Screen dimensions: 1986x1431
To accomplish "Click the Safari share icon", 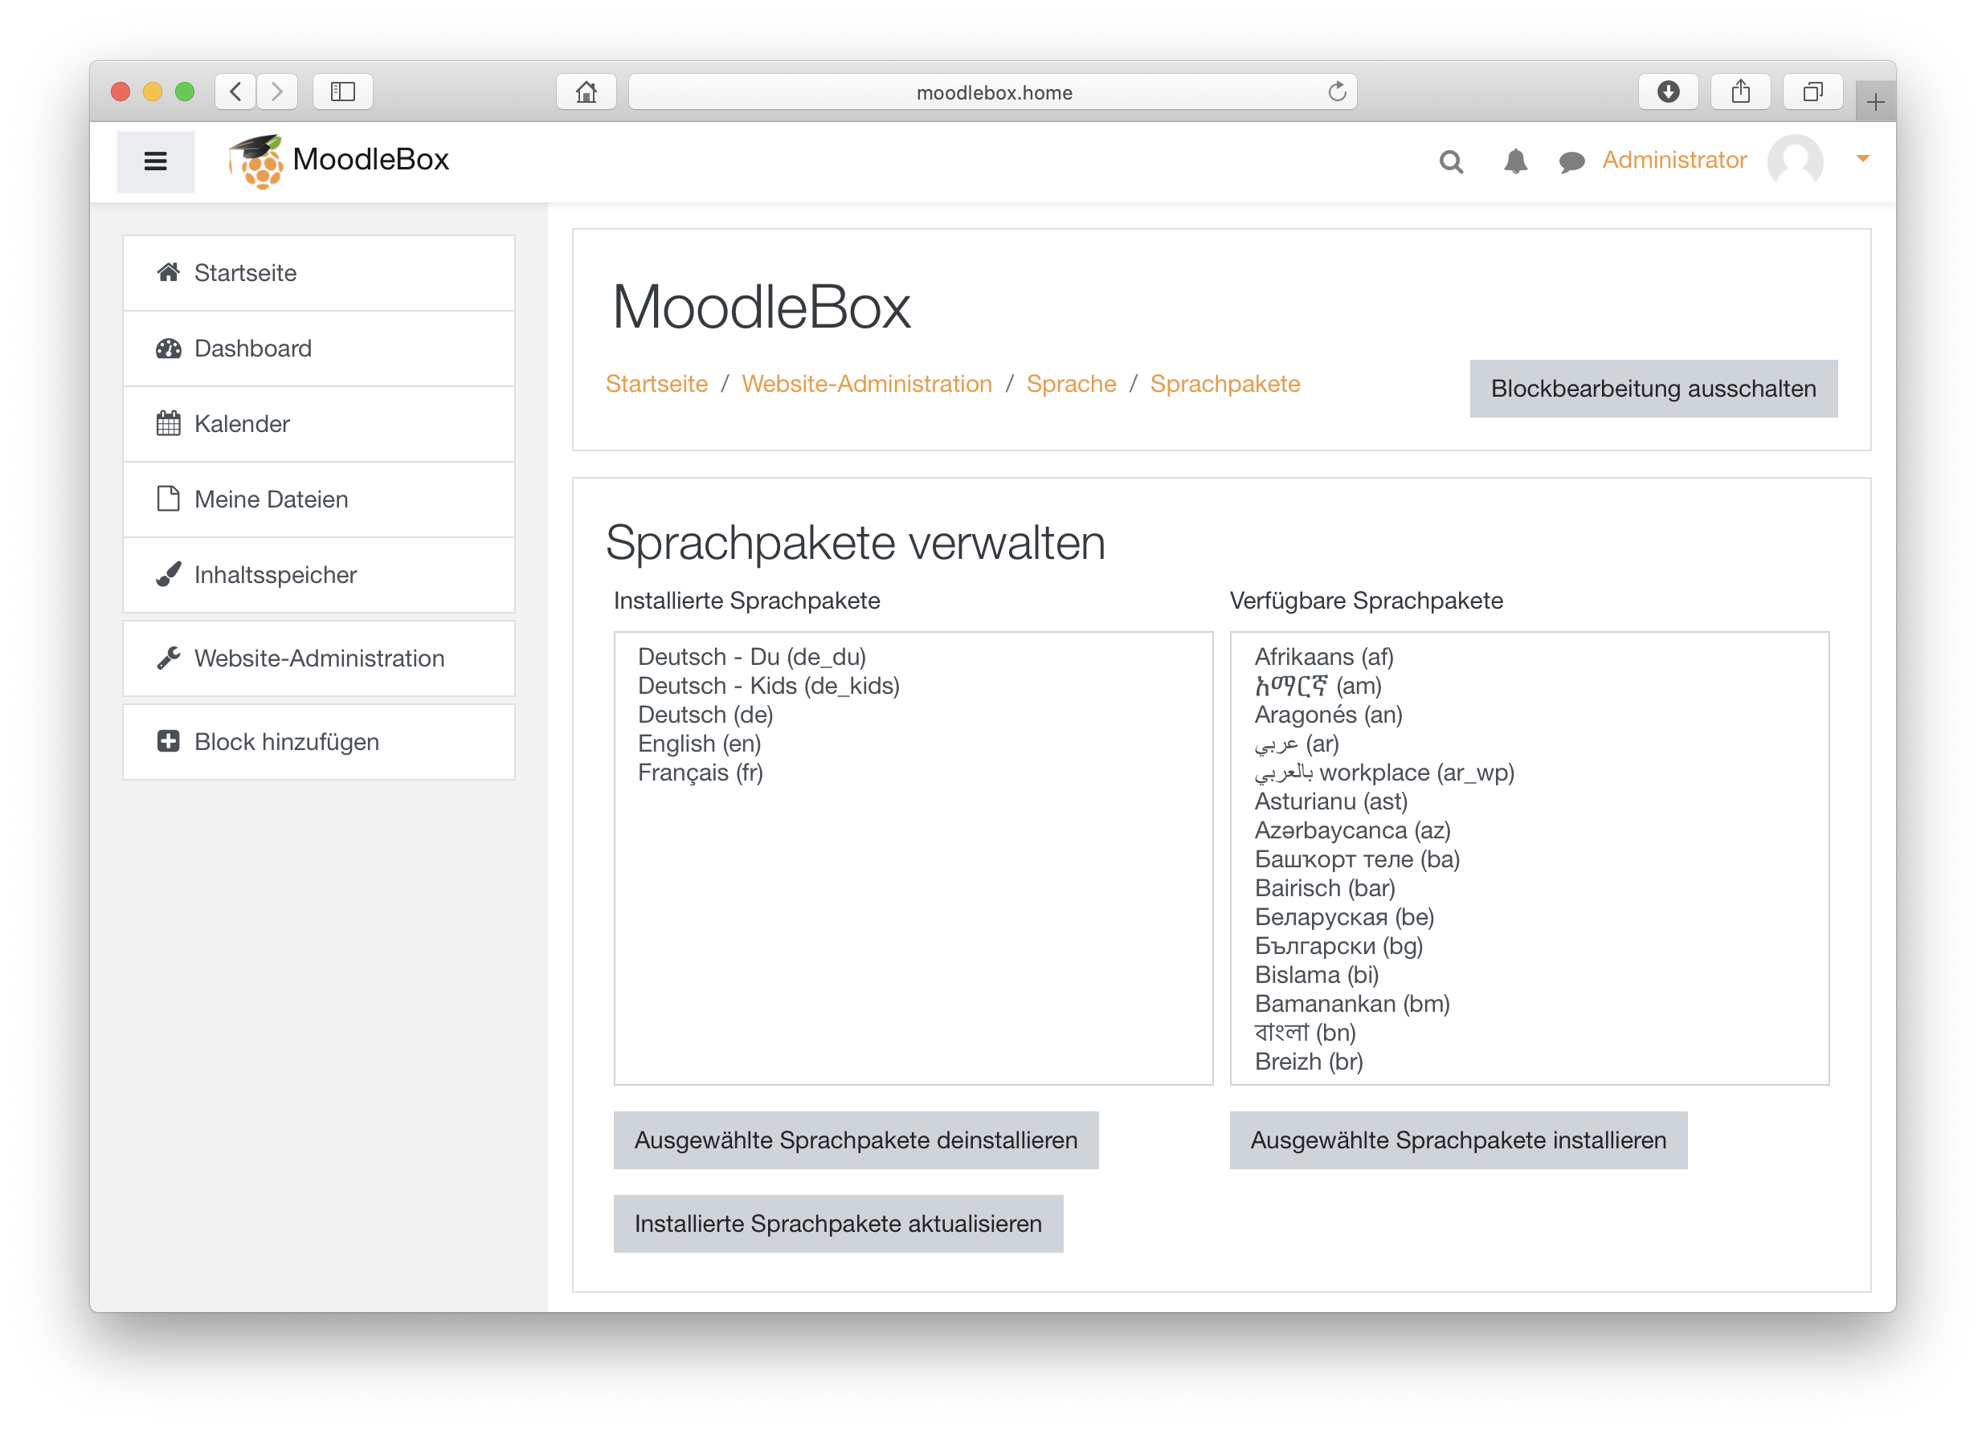I will pos(1741,91).
